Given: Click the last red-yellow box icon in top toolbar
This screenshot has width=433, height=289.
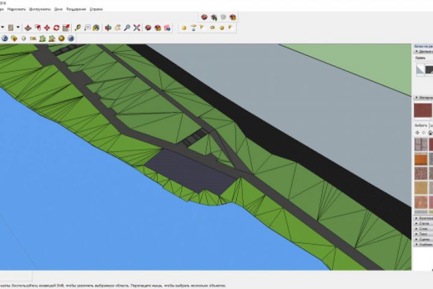Looking at the screenshot, I should [x=233, y=17].
